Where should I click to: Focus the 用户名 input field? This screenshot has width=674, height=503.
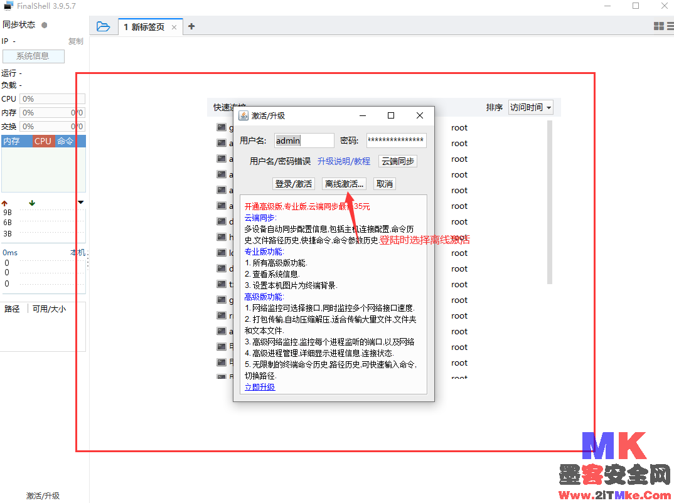point(304,140)
